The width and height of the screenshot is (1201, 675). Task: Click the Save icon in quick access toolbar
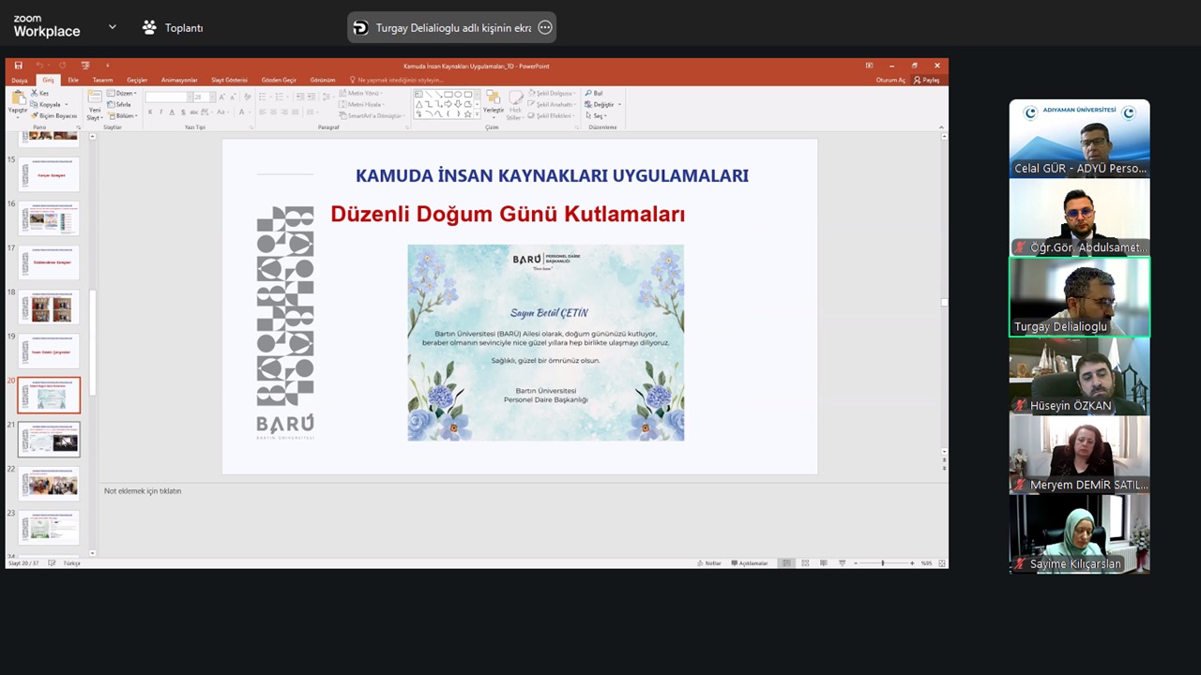(x=18, y=66)
